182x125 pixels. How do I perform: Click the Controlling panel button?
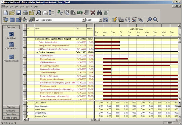[x=11, y=114]
